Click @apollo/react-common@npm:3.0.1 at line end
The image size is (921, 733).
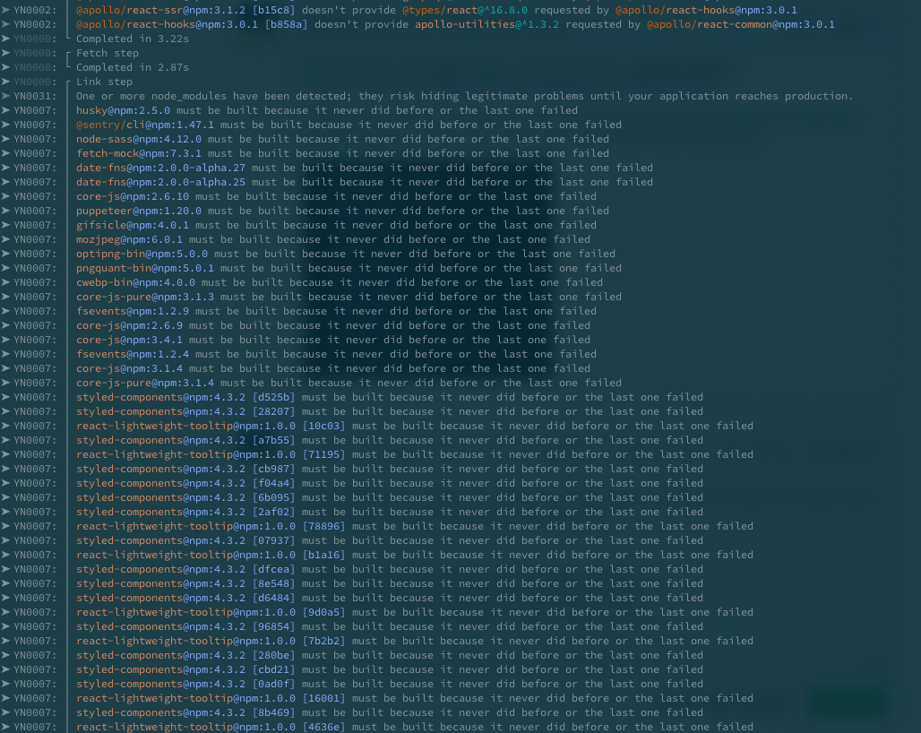741,24
